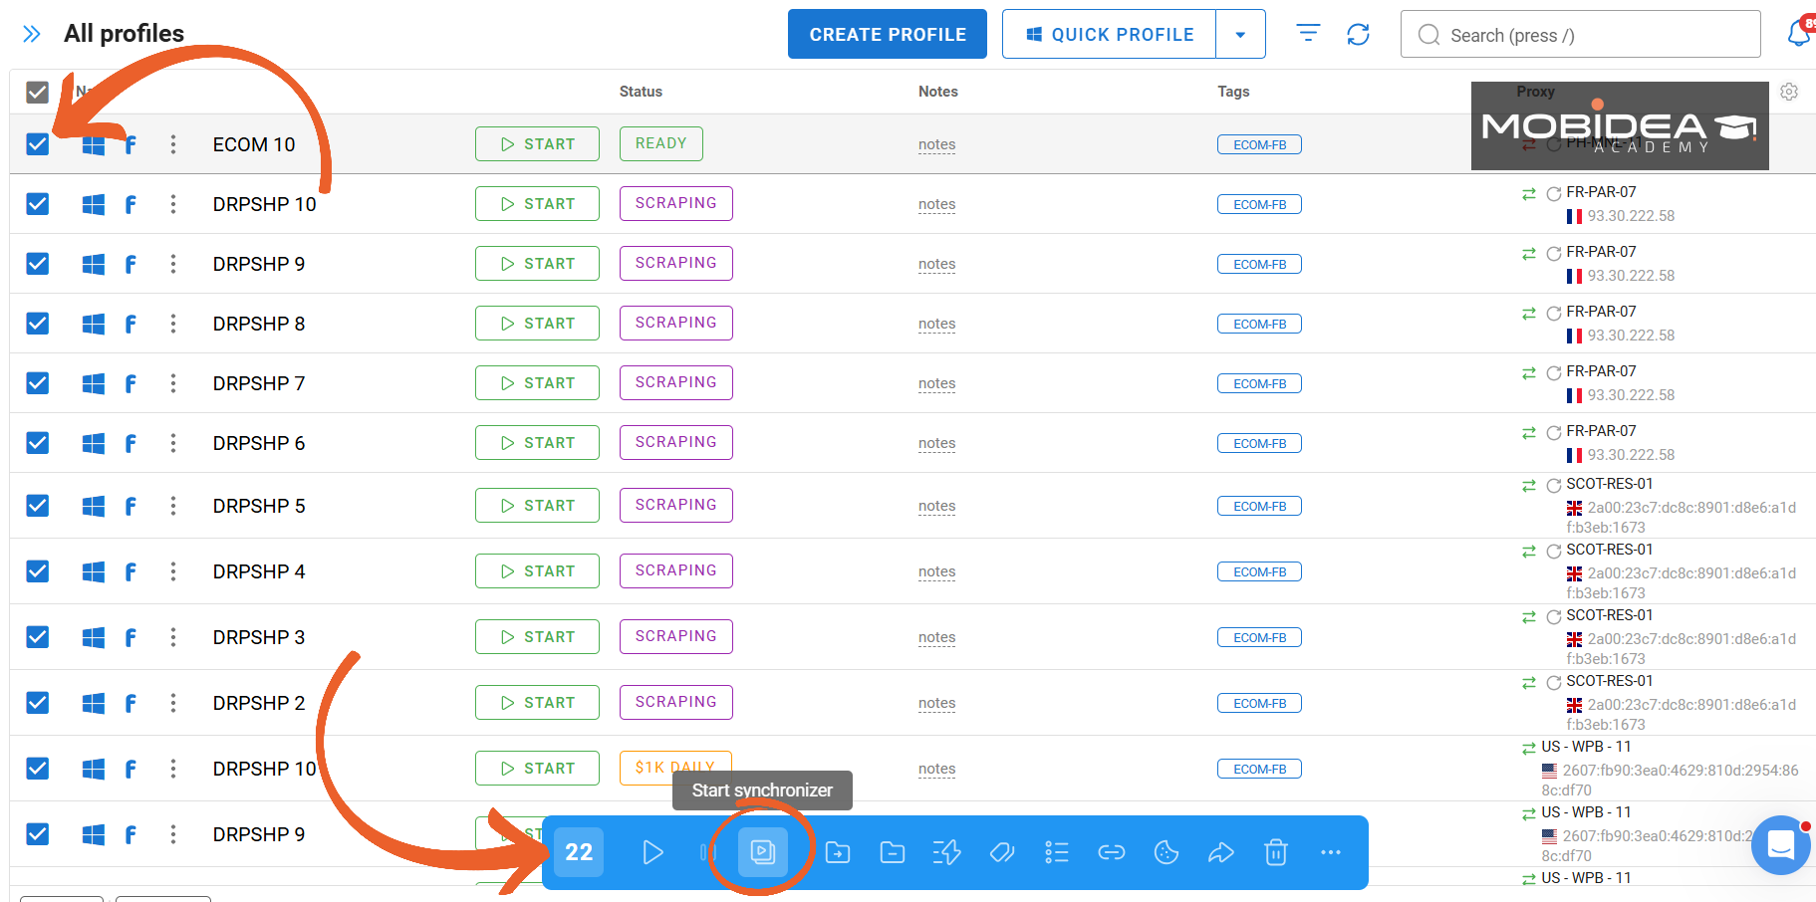1816x902 pixels.
Task: Open the three-dot menu for DRPSHP 6
Action: coord(173,443)
